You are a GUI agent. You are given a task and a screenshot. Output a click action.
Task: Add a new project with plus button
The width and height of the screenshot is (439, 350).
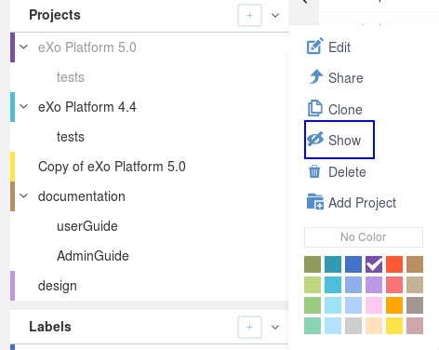pos(249,15)
